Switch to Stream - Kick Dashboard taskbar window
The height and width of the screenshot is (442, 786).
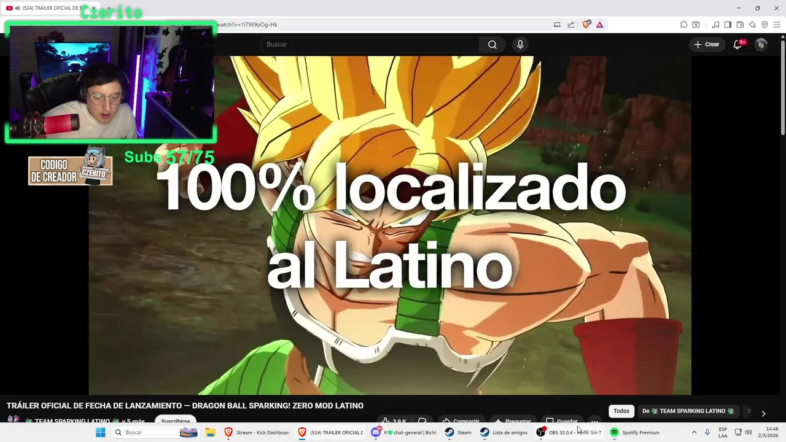pyautogui.click(x=257, y=432)
